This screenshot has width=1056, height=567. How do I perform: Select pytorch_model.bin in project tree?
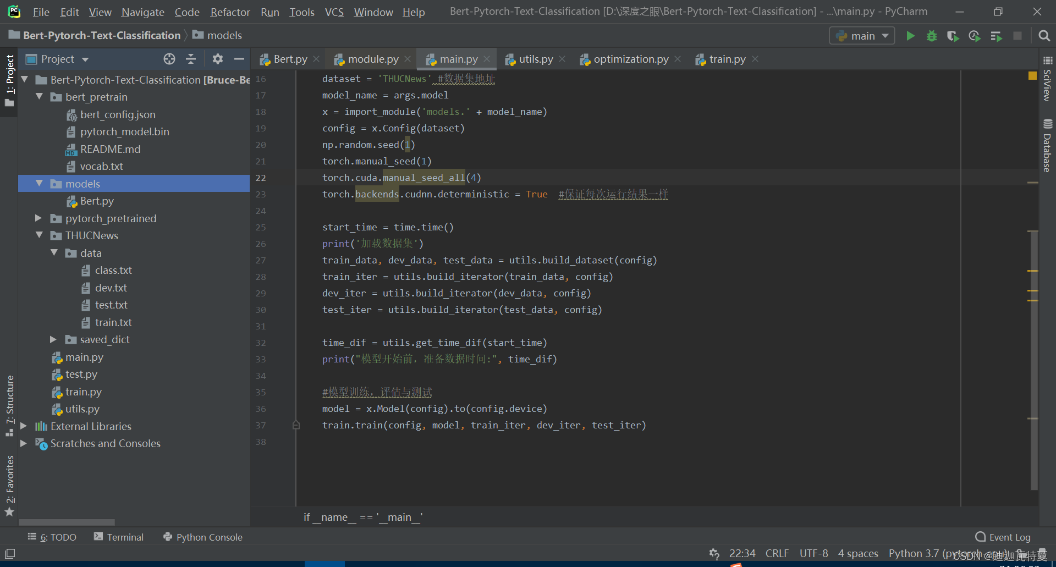point(124,131)
